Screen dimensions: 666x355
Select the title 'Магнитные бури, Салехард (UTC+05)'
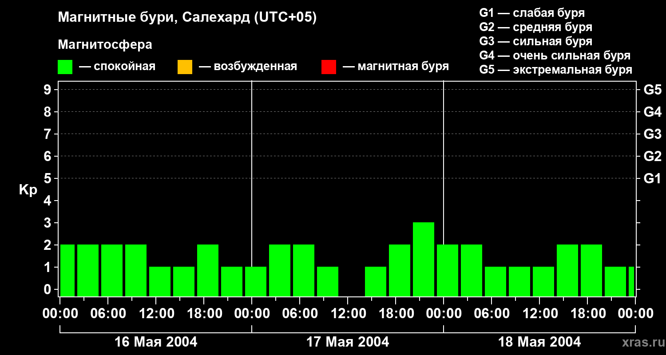(x=187, y=18)
